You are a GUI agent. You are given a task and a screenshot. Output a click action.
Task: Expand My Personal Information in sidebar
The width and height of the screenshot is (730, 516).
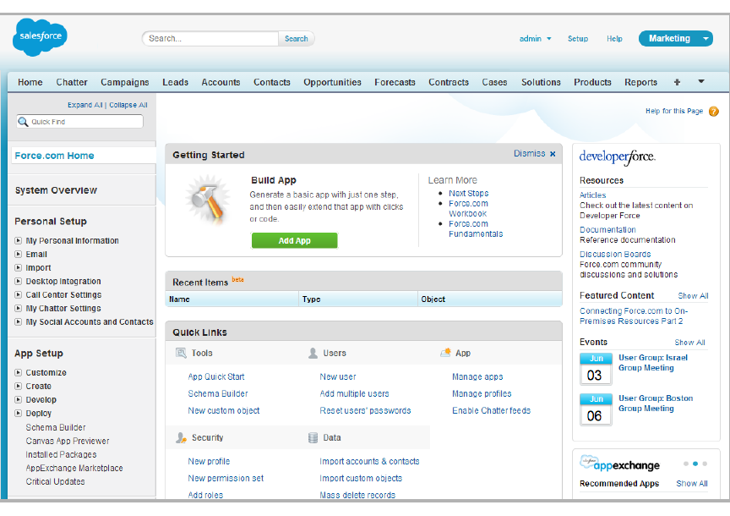(18, 240)
